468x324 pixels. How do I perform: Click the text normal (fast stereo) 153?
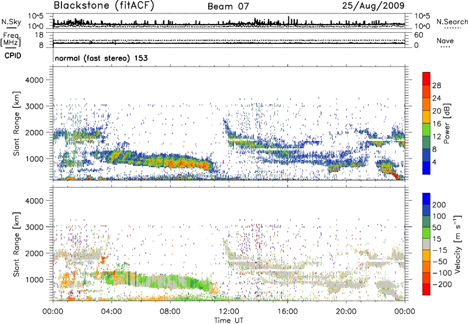point(101,58)
